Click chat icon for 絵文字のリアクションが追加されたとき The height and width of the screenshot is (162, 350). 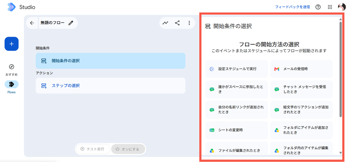tap(277, 110)
